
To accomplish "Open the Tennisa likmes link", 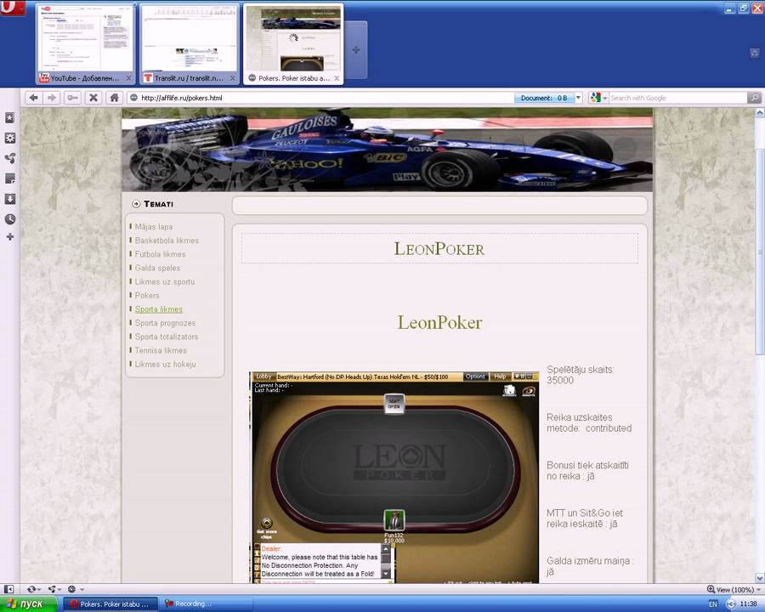I will coord(161,350).
